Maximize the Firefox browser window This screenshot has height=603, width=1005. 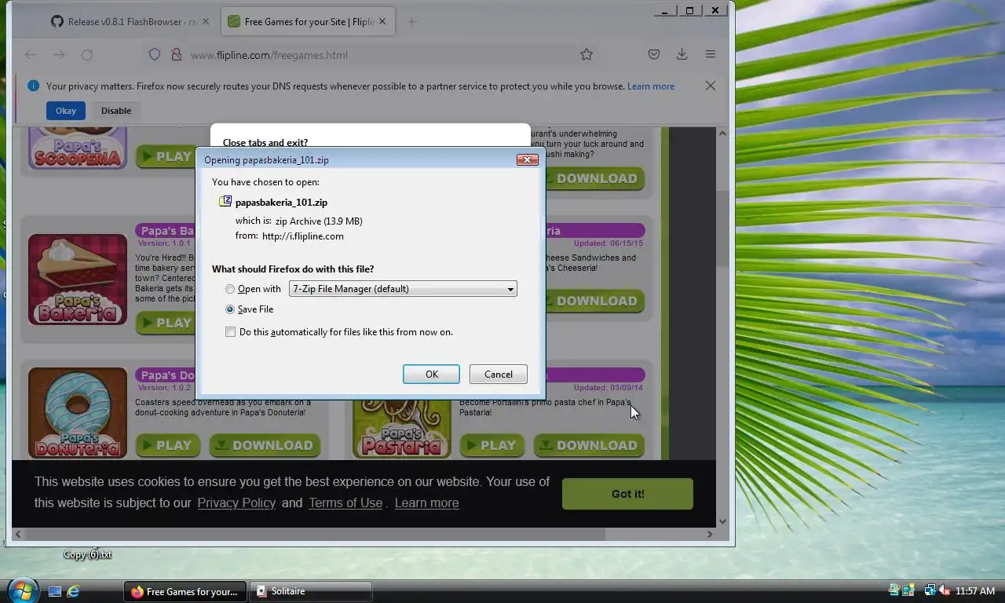(689, 10)
